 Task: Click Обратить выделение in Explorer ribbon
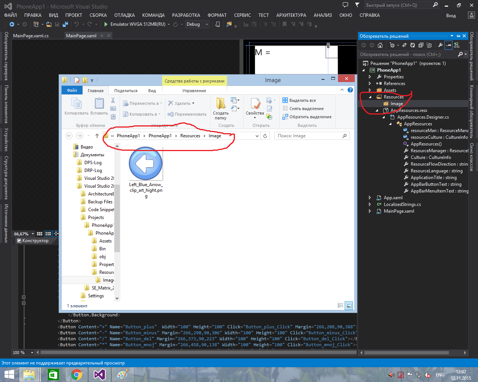coord(307,117)
